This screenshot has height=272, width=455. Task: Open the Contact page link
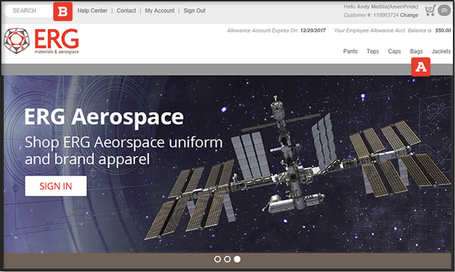[126, 11]
